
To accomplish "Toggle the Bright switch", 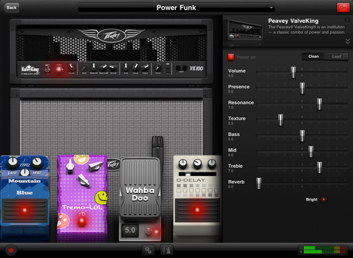I will tap(323, 200).
